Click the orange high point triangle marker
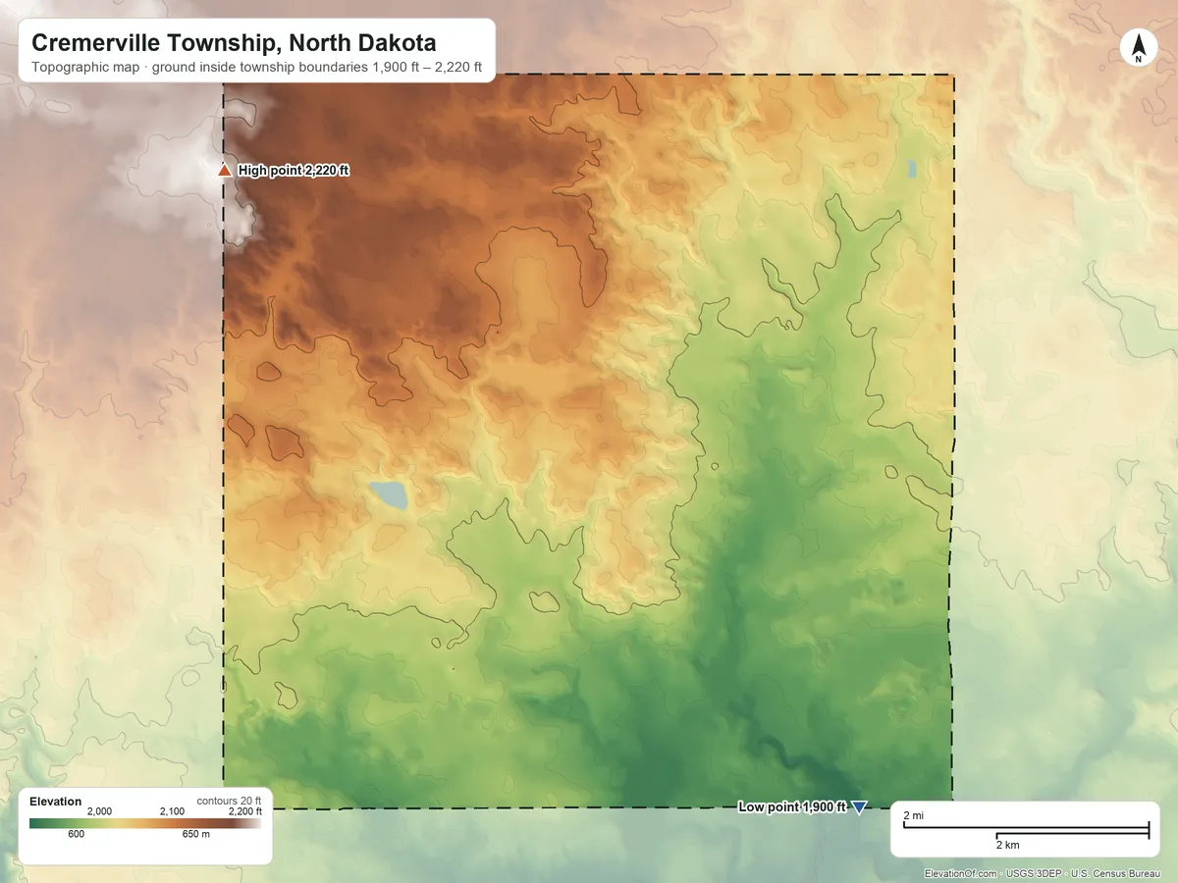 [x=224, y=171]
